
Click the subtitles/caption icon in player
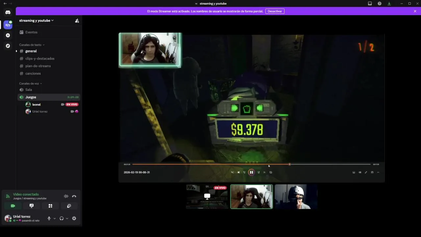click(354, 172)
